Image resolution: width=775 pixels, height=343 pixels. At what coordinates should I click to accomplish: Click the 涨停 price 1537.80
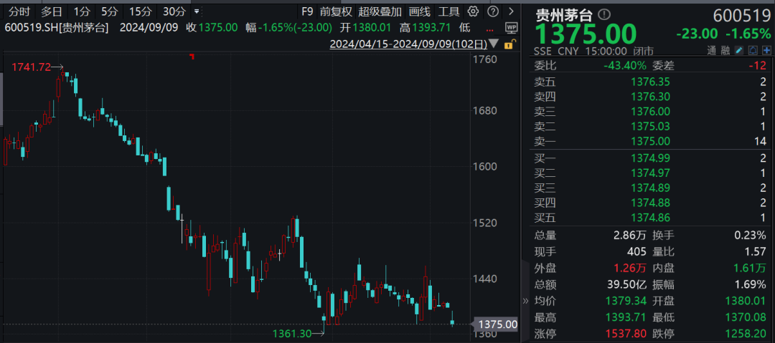(626, 333)
